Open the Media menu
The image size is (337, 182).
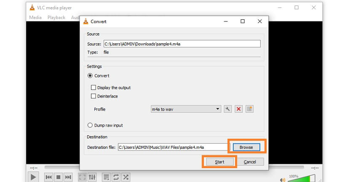(35, 17)
